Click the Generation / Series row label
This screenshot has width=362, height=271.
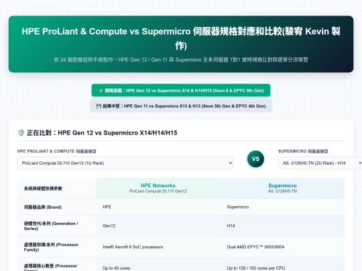point(56,226)
